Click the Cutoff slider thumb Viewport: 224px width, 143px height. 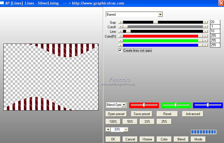point(125,27)
